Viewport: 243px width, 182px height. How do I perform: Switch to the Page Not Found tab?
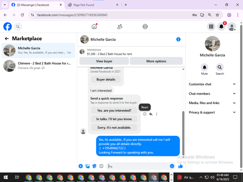coord(93,5)
